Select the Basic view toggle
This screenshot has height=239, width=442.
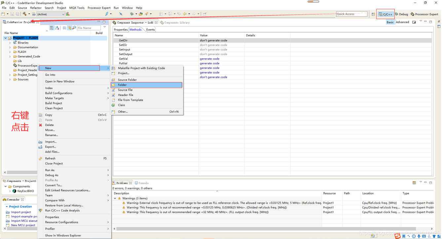(390, 22)
